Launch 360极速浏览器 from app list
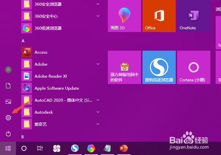 point(61,28)
